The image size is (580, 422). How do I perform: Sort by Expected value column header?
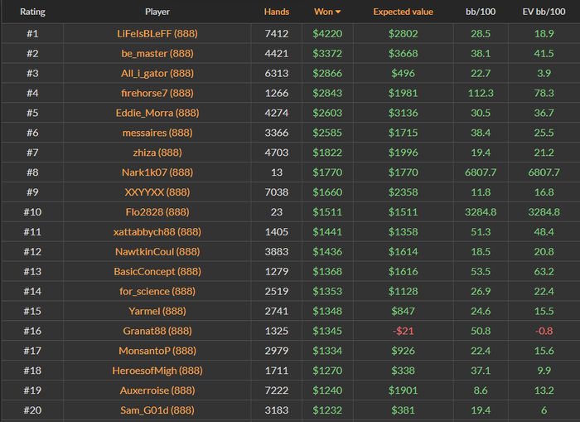point(404,12)
